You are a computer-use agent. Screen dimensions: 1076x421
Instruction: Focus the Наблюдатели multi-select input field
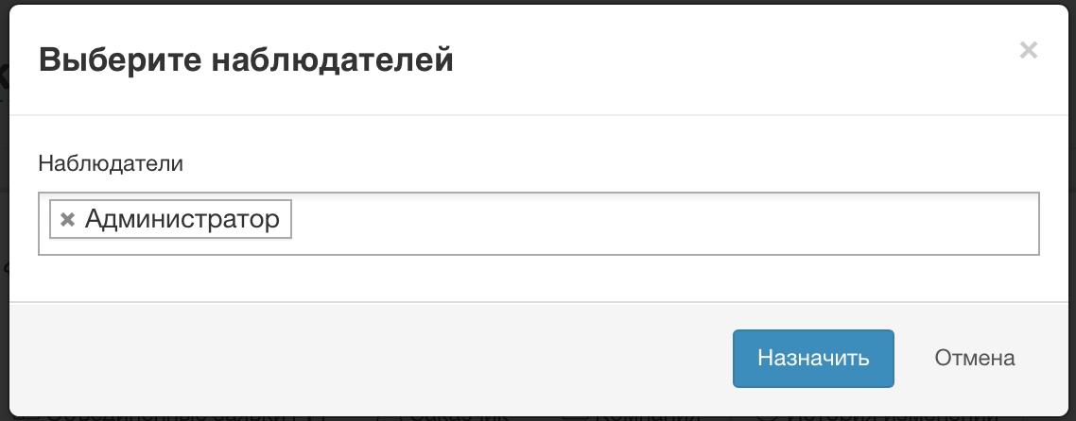point(662,224)
